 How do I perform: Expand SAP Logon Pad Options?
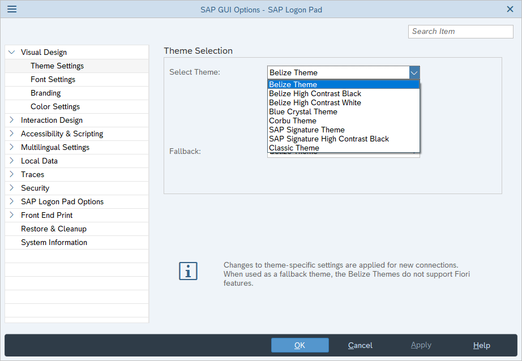12,201
